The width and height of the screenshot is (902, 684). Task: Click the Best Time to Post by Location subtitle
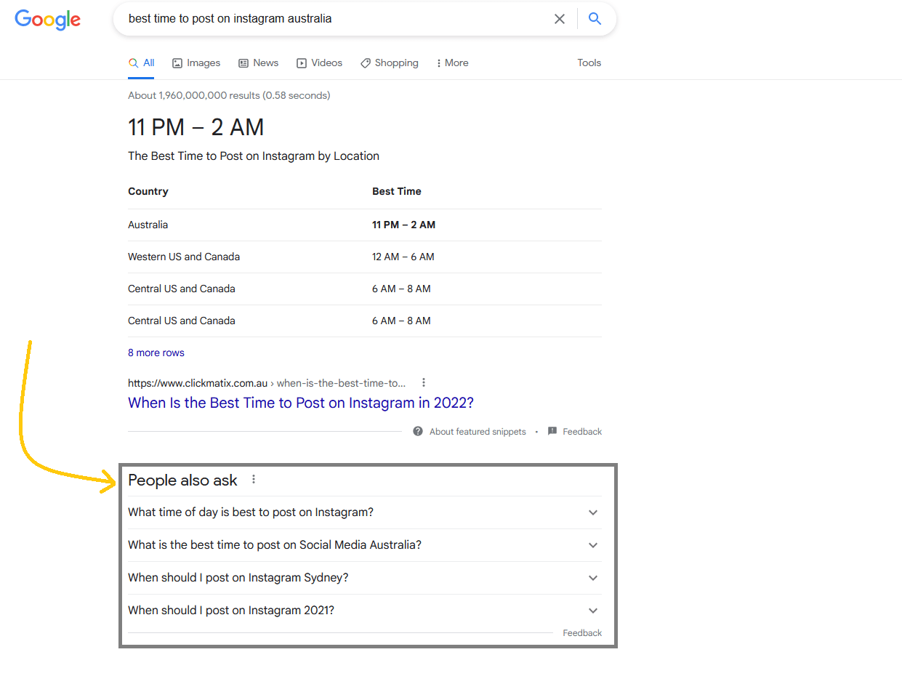pyautogui.click(x=254, y=156)
